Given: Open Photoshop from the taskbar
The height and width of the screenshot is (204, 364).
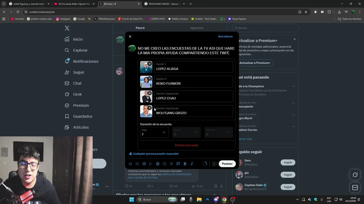Looking at the screenshot, I should point(208,199).
